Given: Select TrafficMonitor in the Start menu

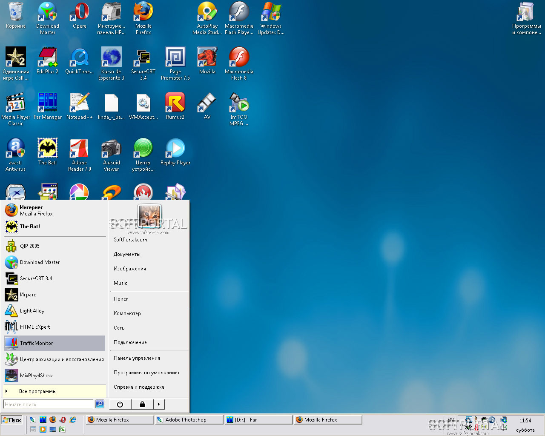Looking at the screenshot, I should (55, 343).
